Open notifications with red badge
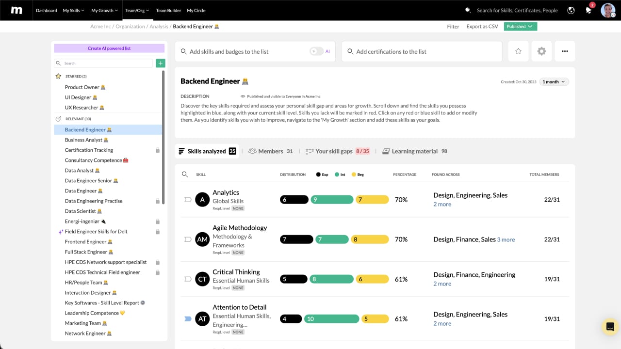 point(589,9)
